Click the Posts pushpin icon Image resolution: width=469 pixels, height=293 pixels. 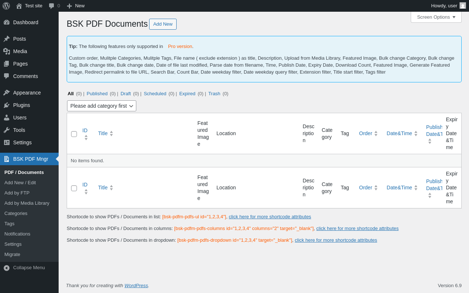click(7, 39)
